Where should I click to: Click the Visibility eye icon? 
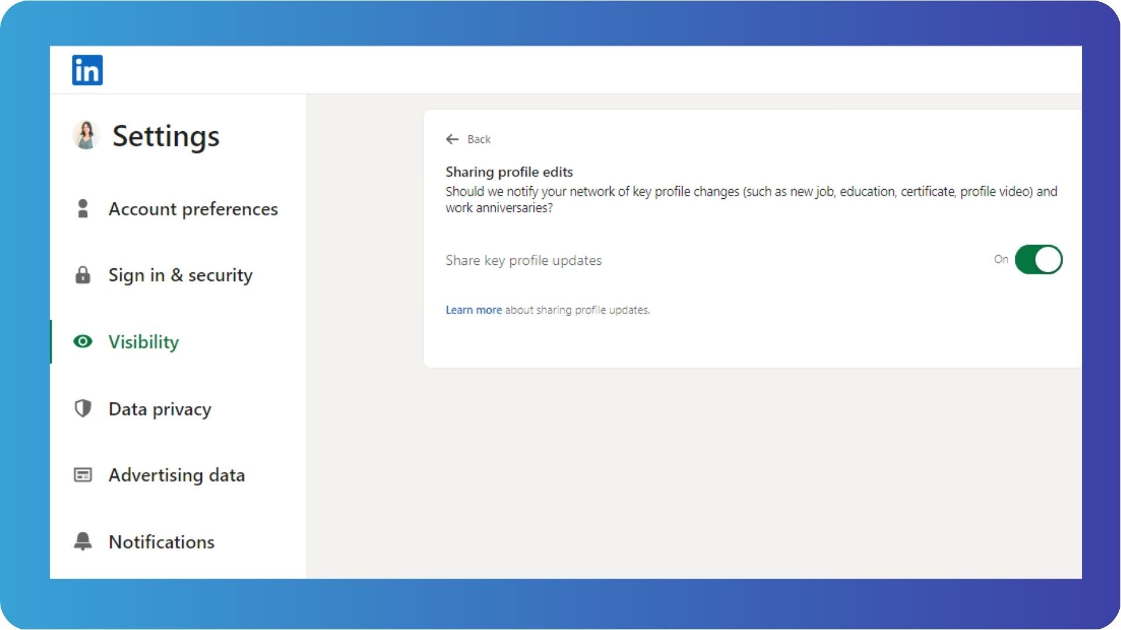tap(83, 341)
